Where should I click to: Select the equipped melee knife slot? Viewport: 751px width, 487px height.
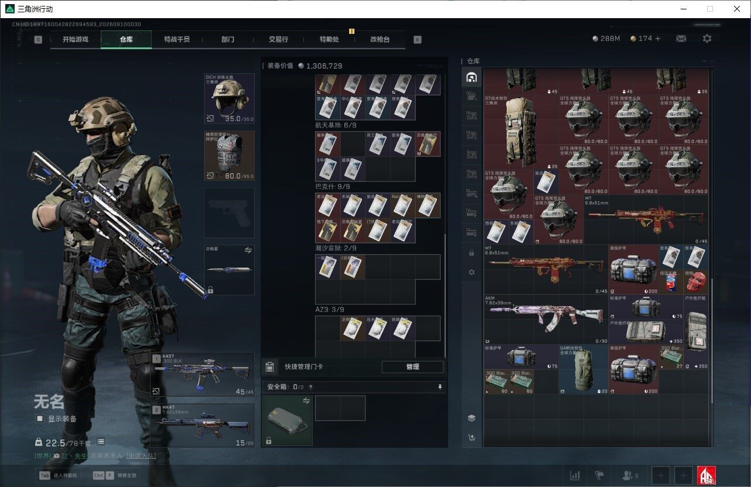229,270
